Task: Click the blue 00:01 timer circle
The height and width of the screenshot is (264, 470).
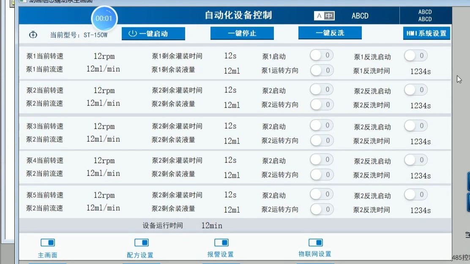Action: [x=104, y=18]
